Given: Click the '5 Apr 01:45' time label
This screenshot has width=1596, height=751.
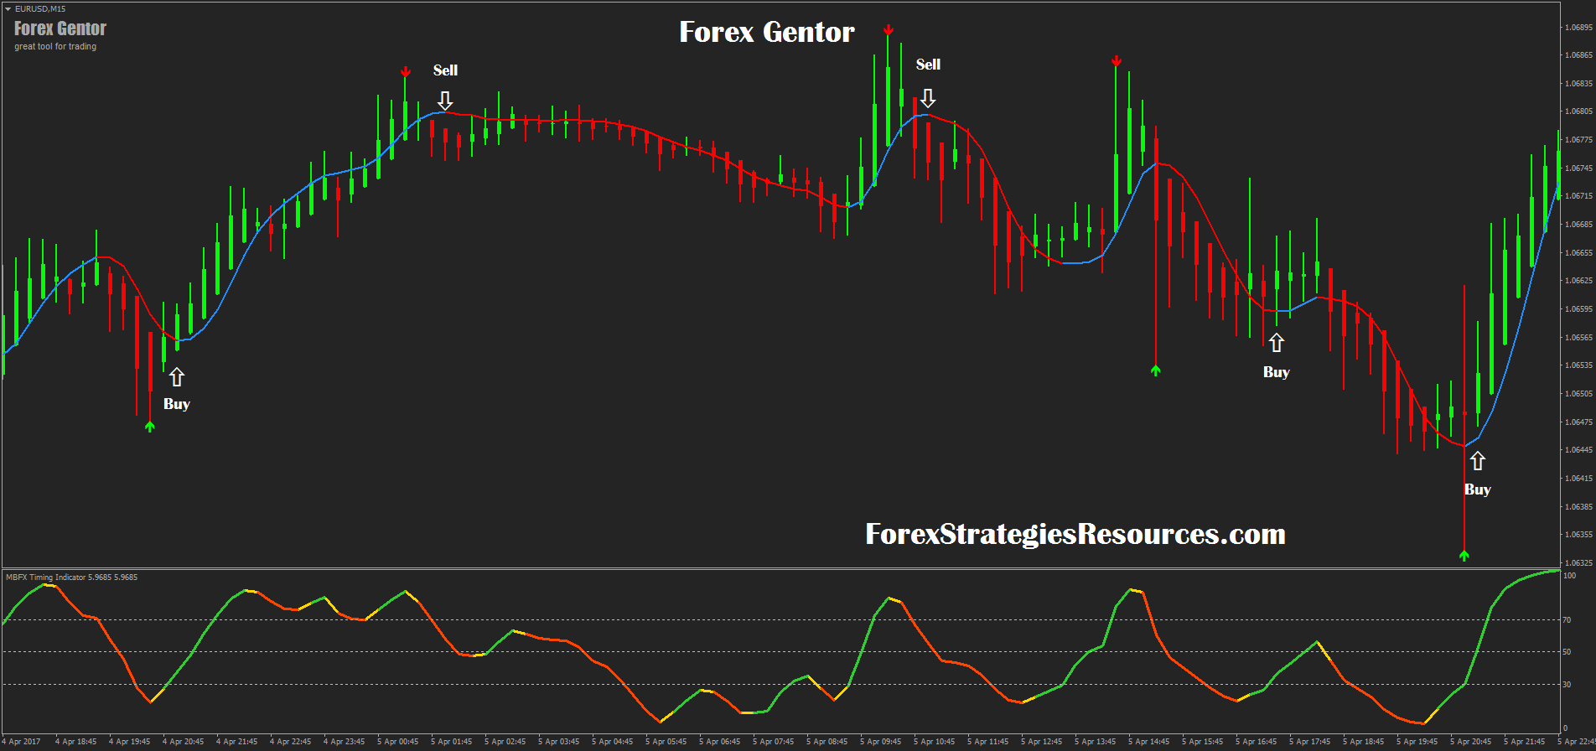Looking at the screenshot, I should [452, 742].
